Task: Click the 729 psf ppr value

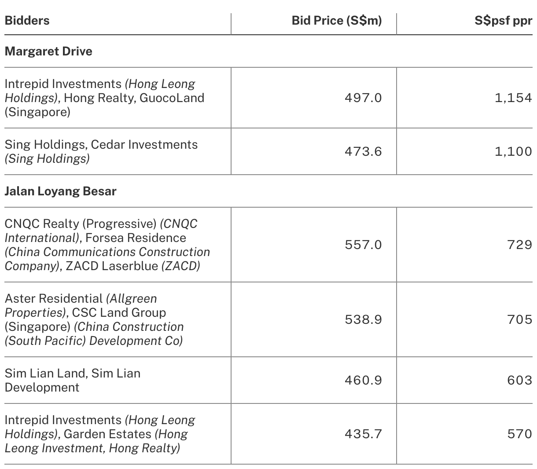Action: coord(519,245)
